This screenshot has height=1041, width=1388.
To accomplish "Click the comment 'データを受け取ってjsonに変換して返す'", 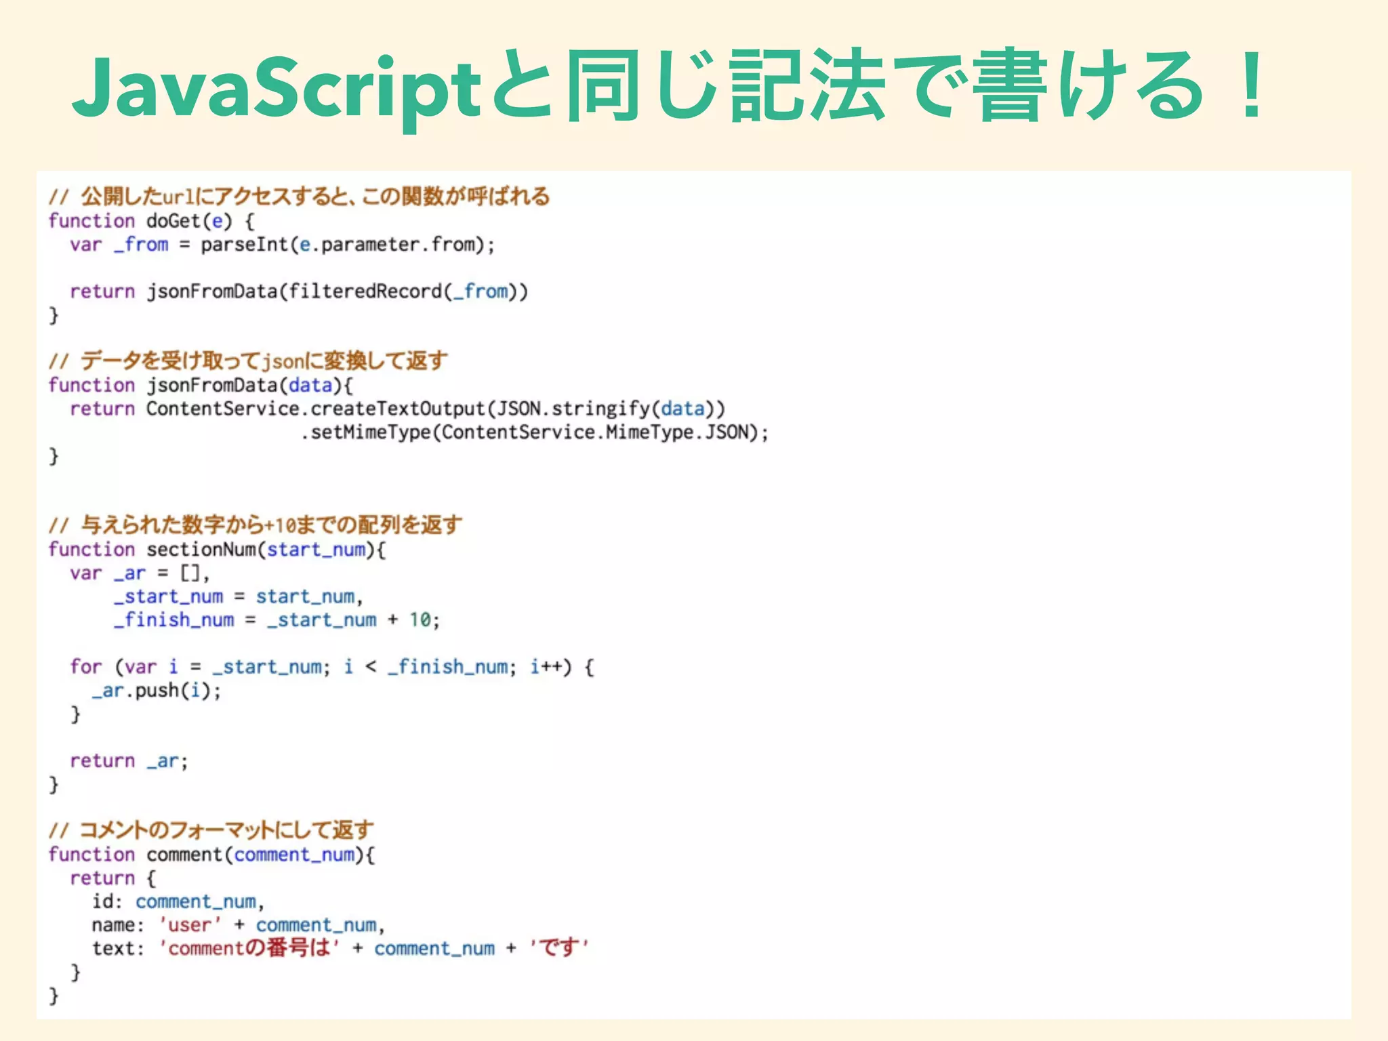I will click(x=248, y=361).
